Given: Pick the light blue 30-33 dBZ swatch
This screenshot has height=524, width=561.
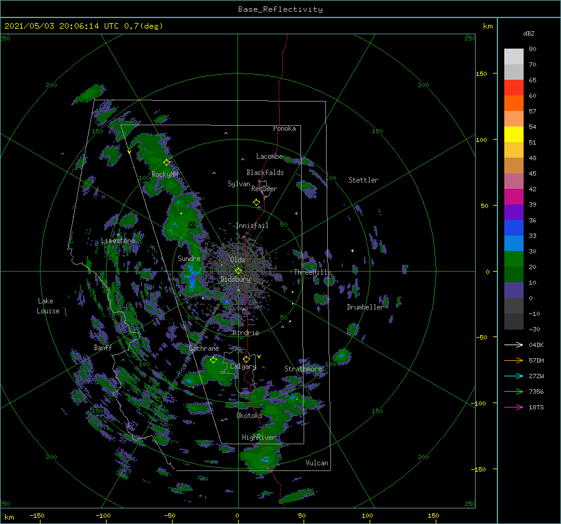Looking at the screenshot, I should pos(514,243).
